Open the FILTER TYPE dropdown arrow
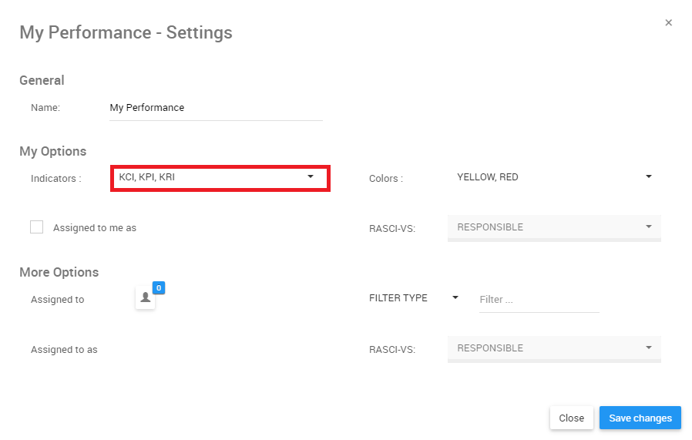Screen dimensions: 692x440 pyautogui.click(x=455, y=297)
